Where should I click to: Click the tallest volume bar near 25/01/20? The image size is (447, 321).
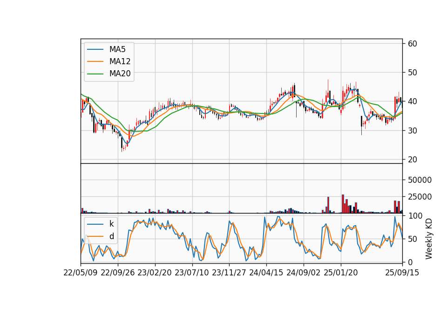tap(343, 204)
